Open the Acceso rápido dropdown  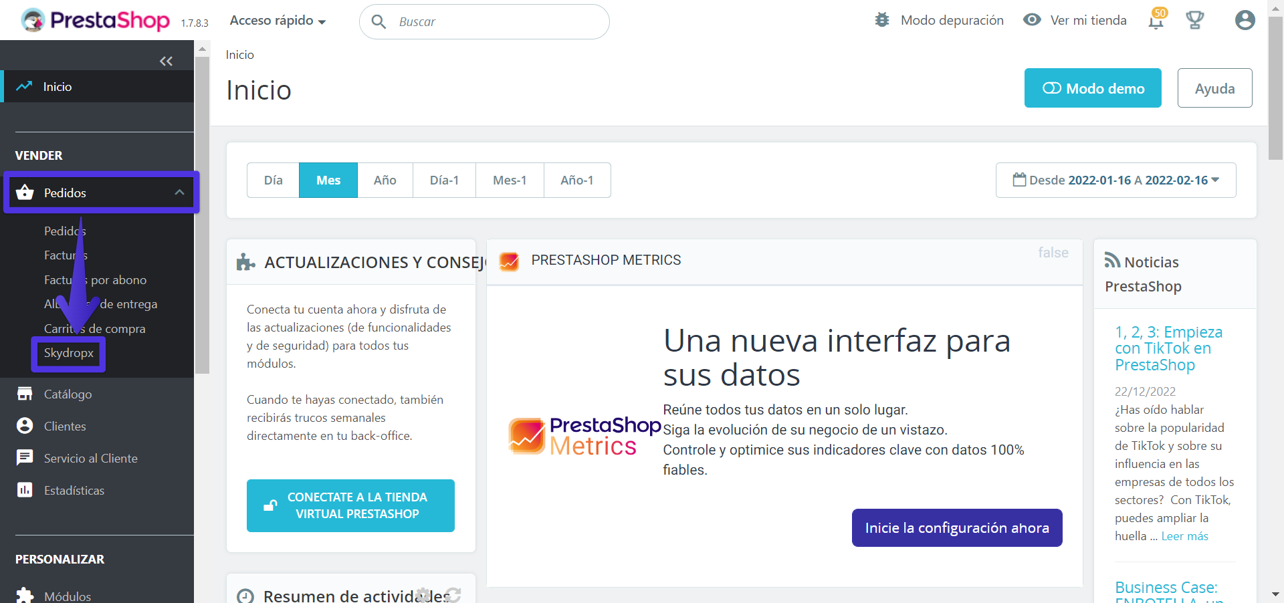pyautogui.click(x=278, y=21)
